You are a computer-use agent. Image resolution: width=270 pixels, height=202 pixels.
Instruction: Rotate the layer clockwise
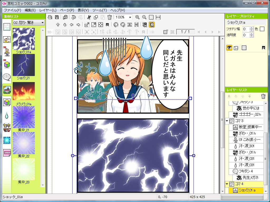pyautogui.click(x=123, y=24)
